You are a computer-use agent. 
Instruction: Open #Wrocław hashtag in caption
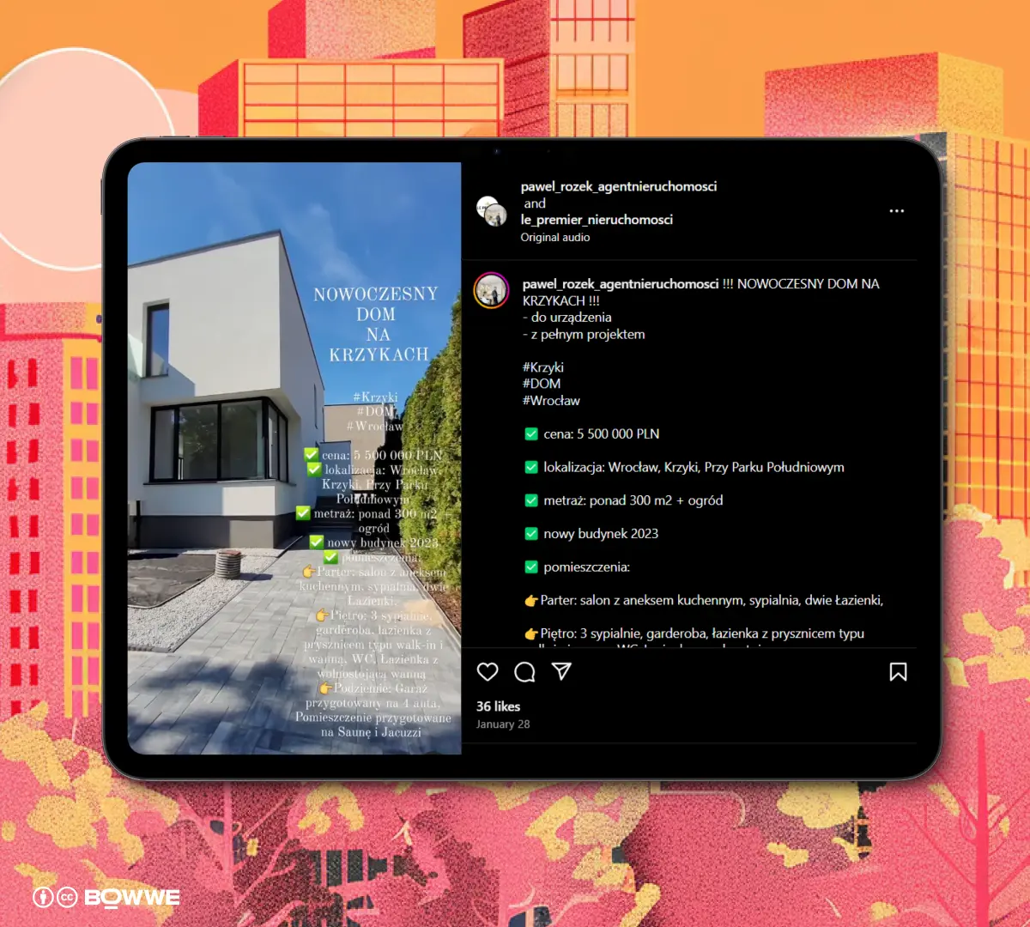point(550,401)
